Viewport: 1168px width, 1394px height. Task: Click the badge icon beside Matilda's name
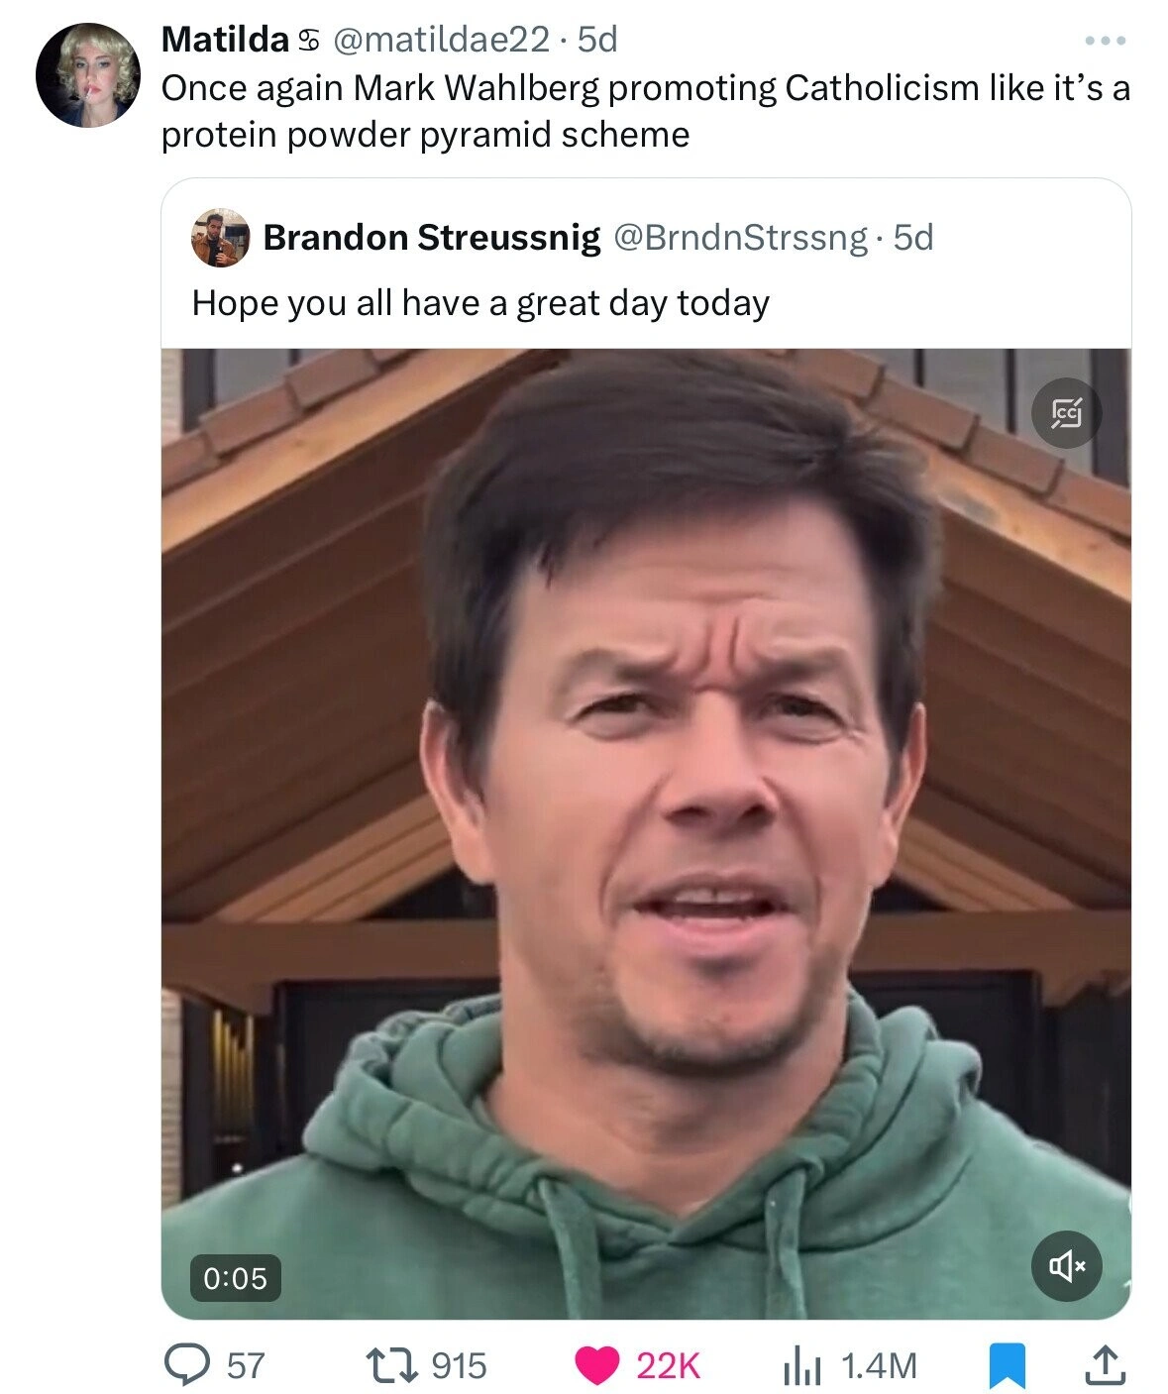[307, 41]
